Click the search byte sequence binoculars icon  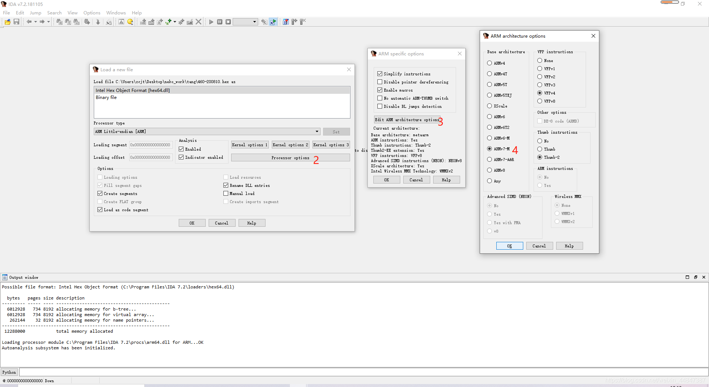point(76,22)
